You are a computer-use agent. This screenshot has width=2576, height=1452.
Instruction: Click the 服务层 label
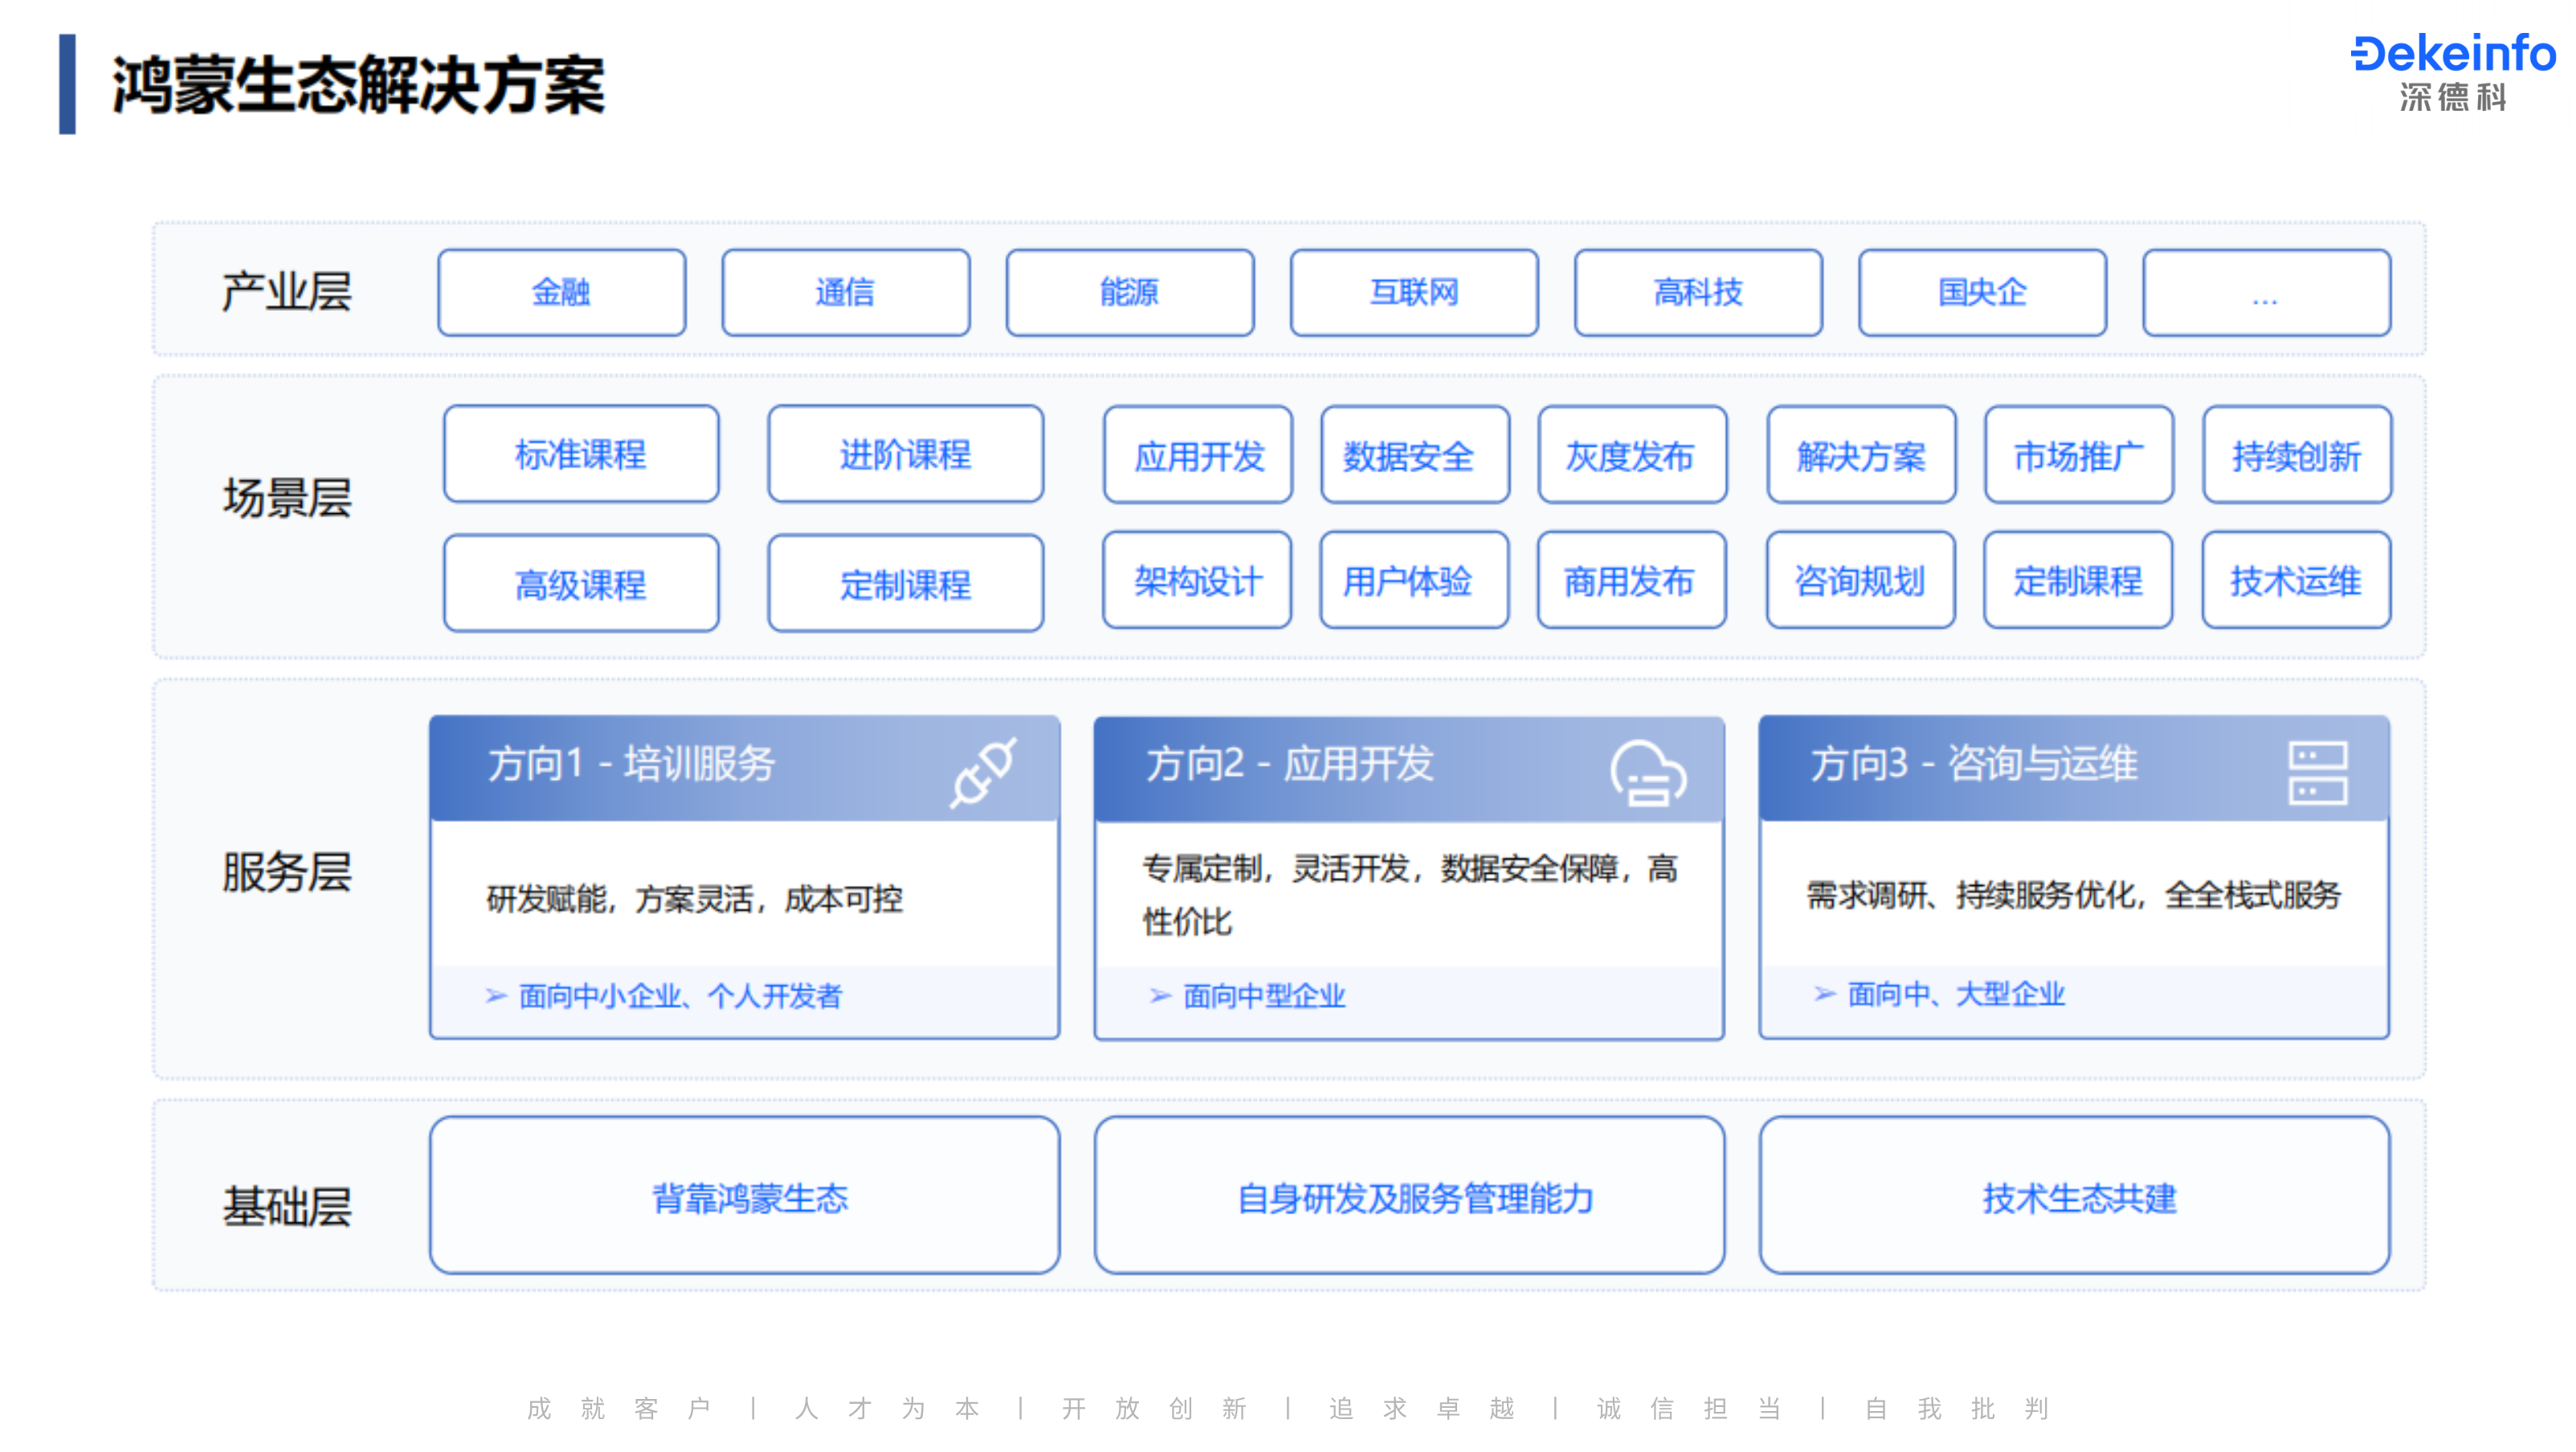[x=286, y=872]
